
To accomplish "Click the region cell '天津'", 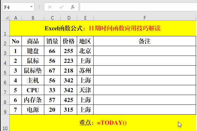I will point(85,90).
